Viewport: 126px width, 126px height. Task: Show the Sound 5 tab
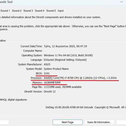click(51, 11)
